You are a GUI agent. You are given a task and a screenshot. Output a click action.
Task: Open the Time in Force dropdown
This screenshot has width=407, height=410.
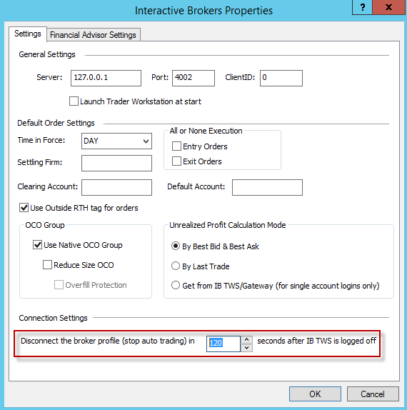(x=116, y=141)
